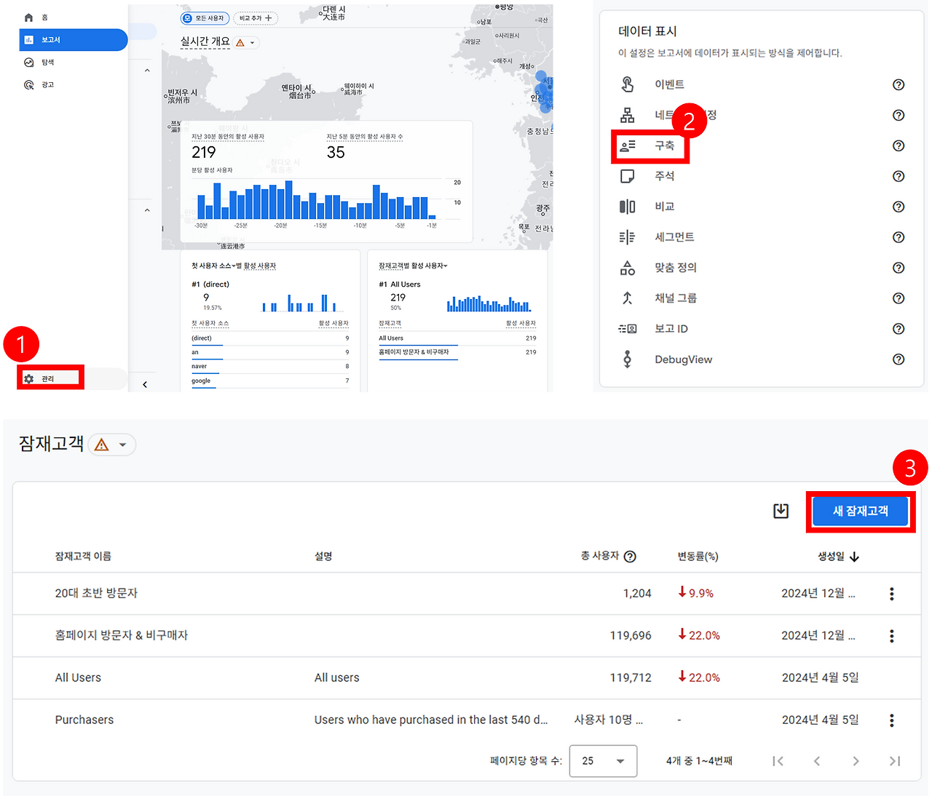Click the 관리 admin gear icon
Viewport: 932px width, 796px height.
pos(29,379)
